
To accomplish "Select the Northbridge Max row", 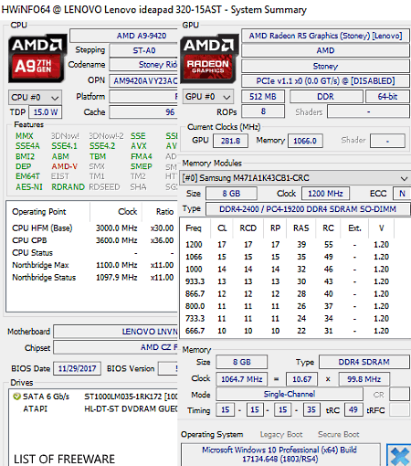I will (x=92, y=265).
